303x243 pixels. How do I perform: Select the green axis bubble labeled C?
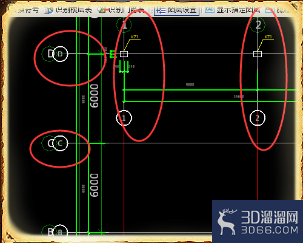tap(49, 143)
